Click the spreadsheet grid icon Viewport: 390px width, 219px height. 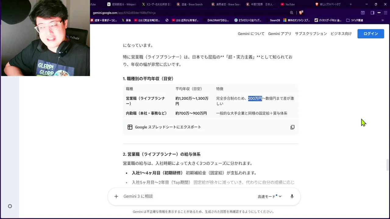130,127
